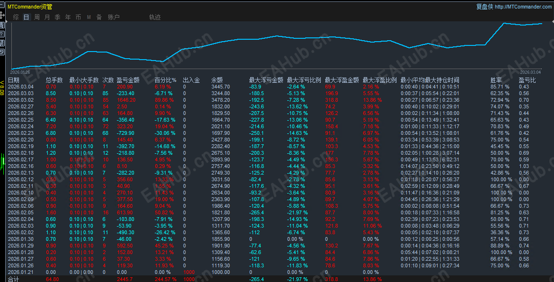Image resolution: width=554 pixels, height=282 pixels.
Task: Open the 季 quarterly tab
Action: pyautogui.click(x=57, y=17)
